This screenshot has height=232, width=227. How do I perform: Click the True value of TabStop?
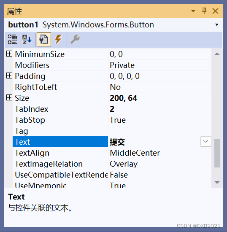tap(118, 120)
